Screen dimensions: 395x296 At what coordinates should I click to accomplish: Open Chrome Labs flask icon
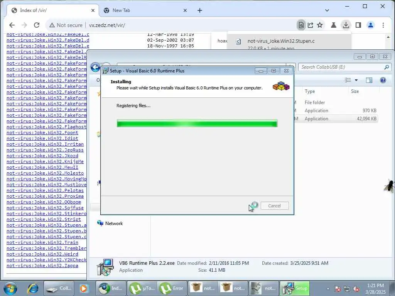click(x=334, y=25)
